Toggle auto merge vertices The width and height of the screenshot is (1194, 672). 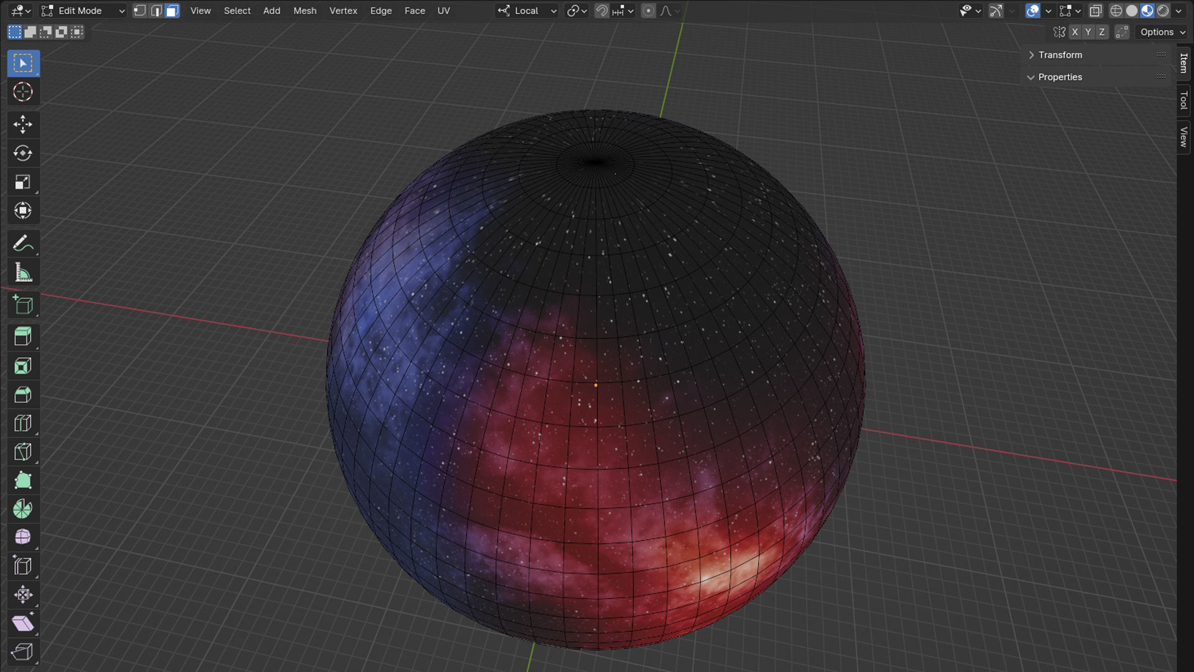1122,32
